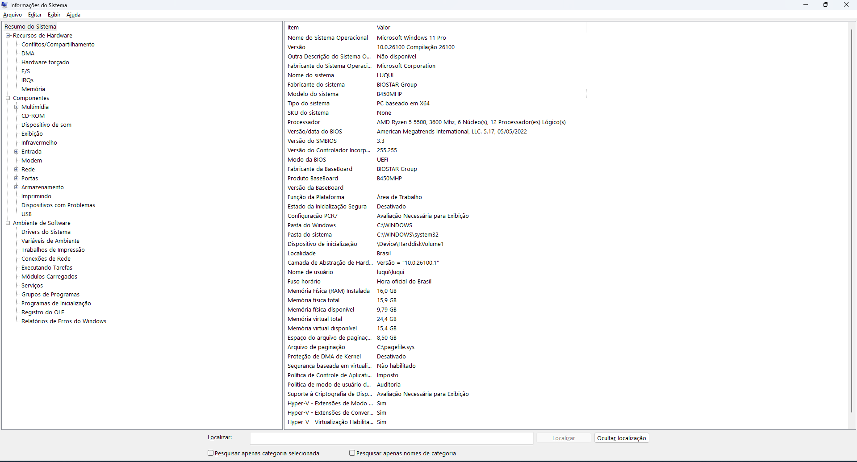Click the 'Versão/data do BIOS' row
The height and width of the screenshot is (462, 857).
point(436,132)
